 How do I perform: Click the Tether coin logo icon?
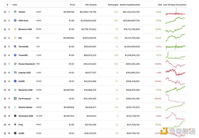[x=15, y=12]
